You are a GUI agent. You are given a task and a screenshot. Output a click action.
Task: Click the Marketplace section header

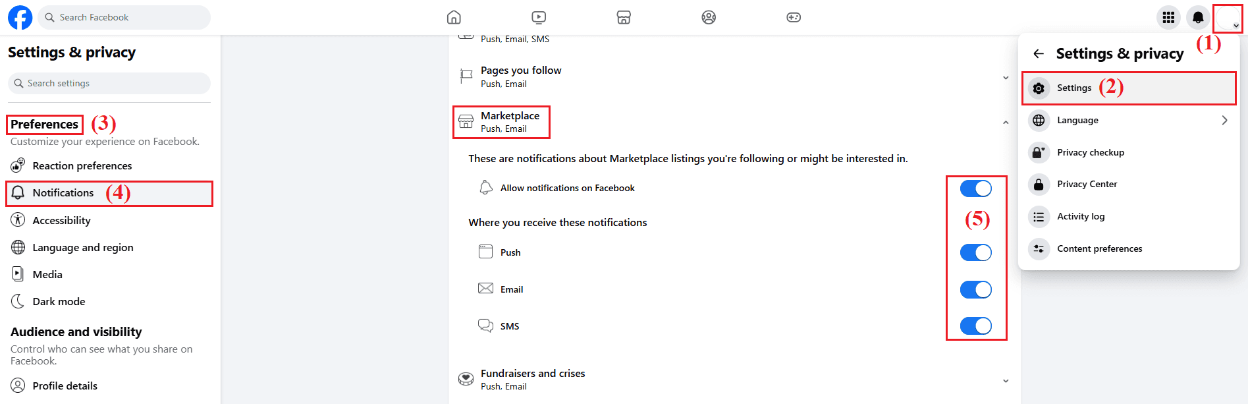(x=734, y=122)
